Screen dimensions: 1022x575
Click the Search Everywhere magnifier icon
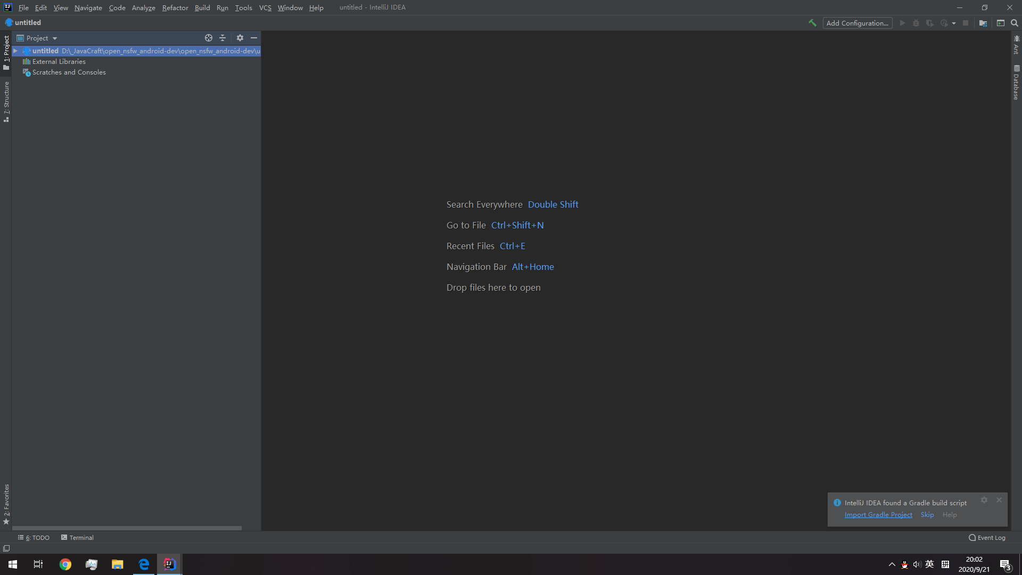point(1015,23)
